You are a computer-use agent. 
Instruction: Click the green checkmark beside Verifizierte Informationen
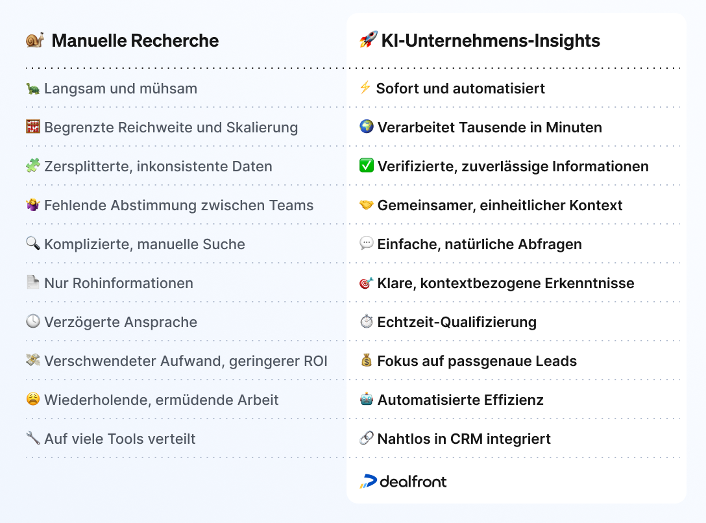[x=367, y=165]
